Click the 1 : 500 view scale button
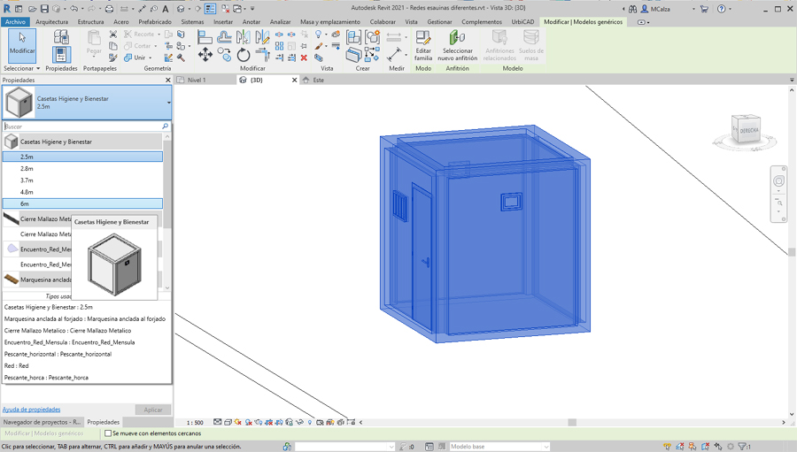This screenshot has height=452, width=797. pos(194,423)
